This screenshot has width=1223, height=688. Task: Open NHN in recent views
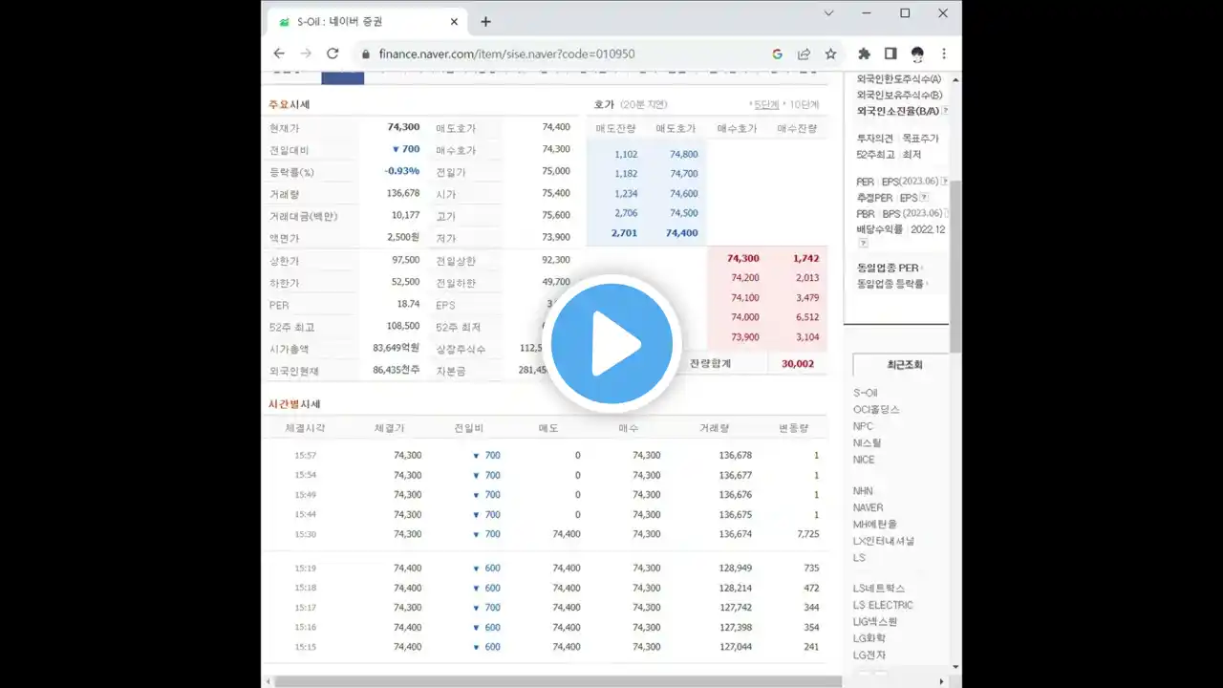point(863,491)
